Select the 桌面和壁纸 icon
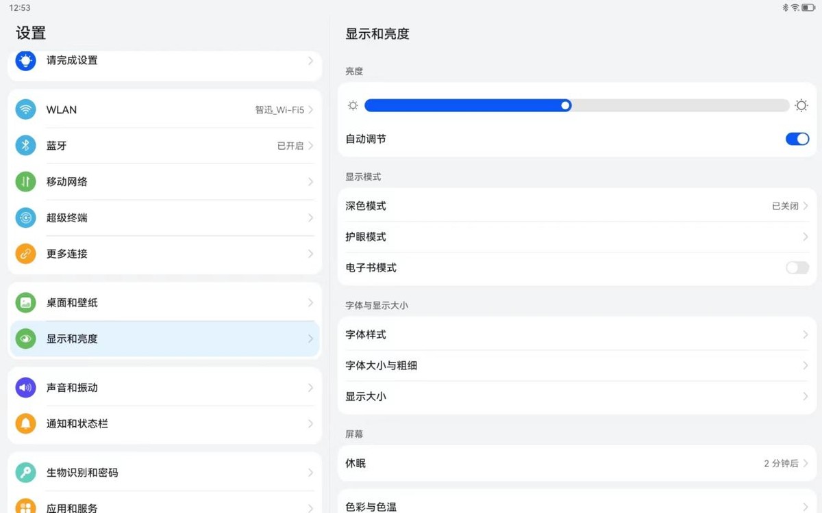This screenshot has height=513, width=822. [25, 302]
